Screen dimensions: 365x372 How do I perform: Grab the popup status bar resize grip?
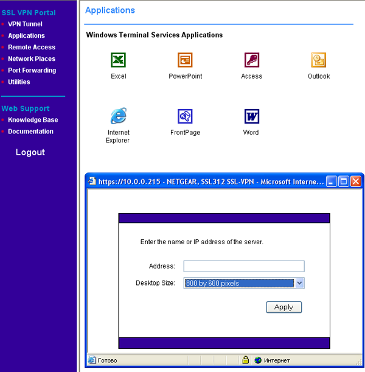359,362
